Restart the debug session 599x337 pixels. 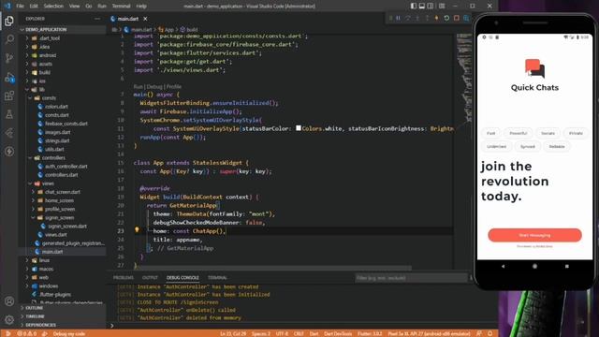446,18
